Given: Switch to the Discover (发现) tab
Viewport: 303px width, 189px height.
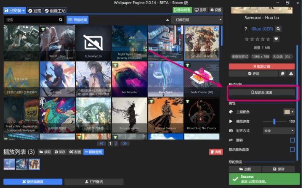Looking at the screenshot, I should [35, 10].
